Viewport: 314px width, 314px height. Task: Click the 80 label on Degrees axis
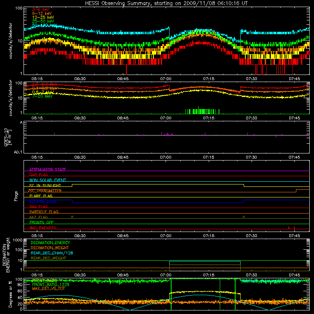tap(20, 285)
